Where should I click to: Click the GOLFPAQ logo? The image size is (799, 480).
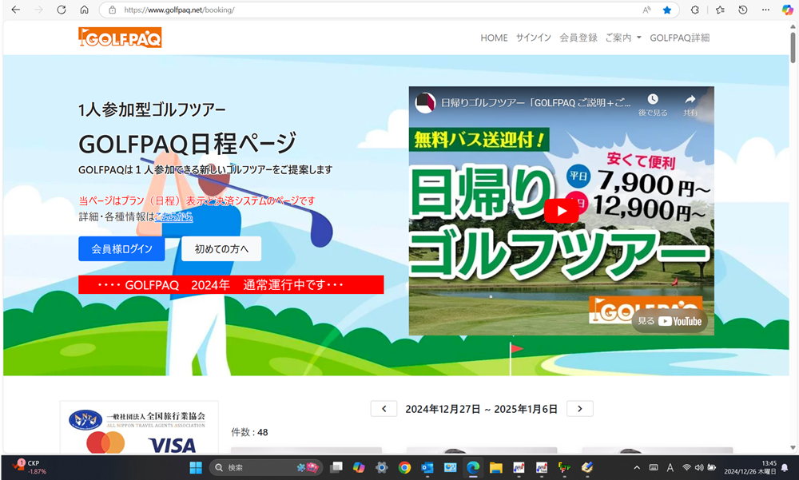pos(120,38)
